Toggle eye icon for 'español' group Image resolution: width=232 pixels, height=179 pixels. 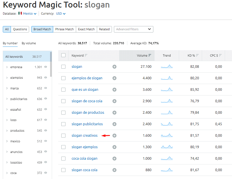pos(46,109)
